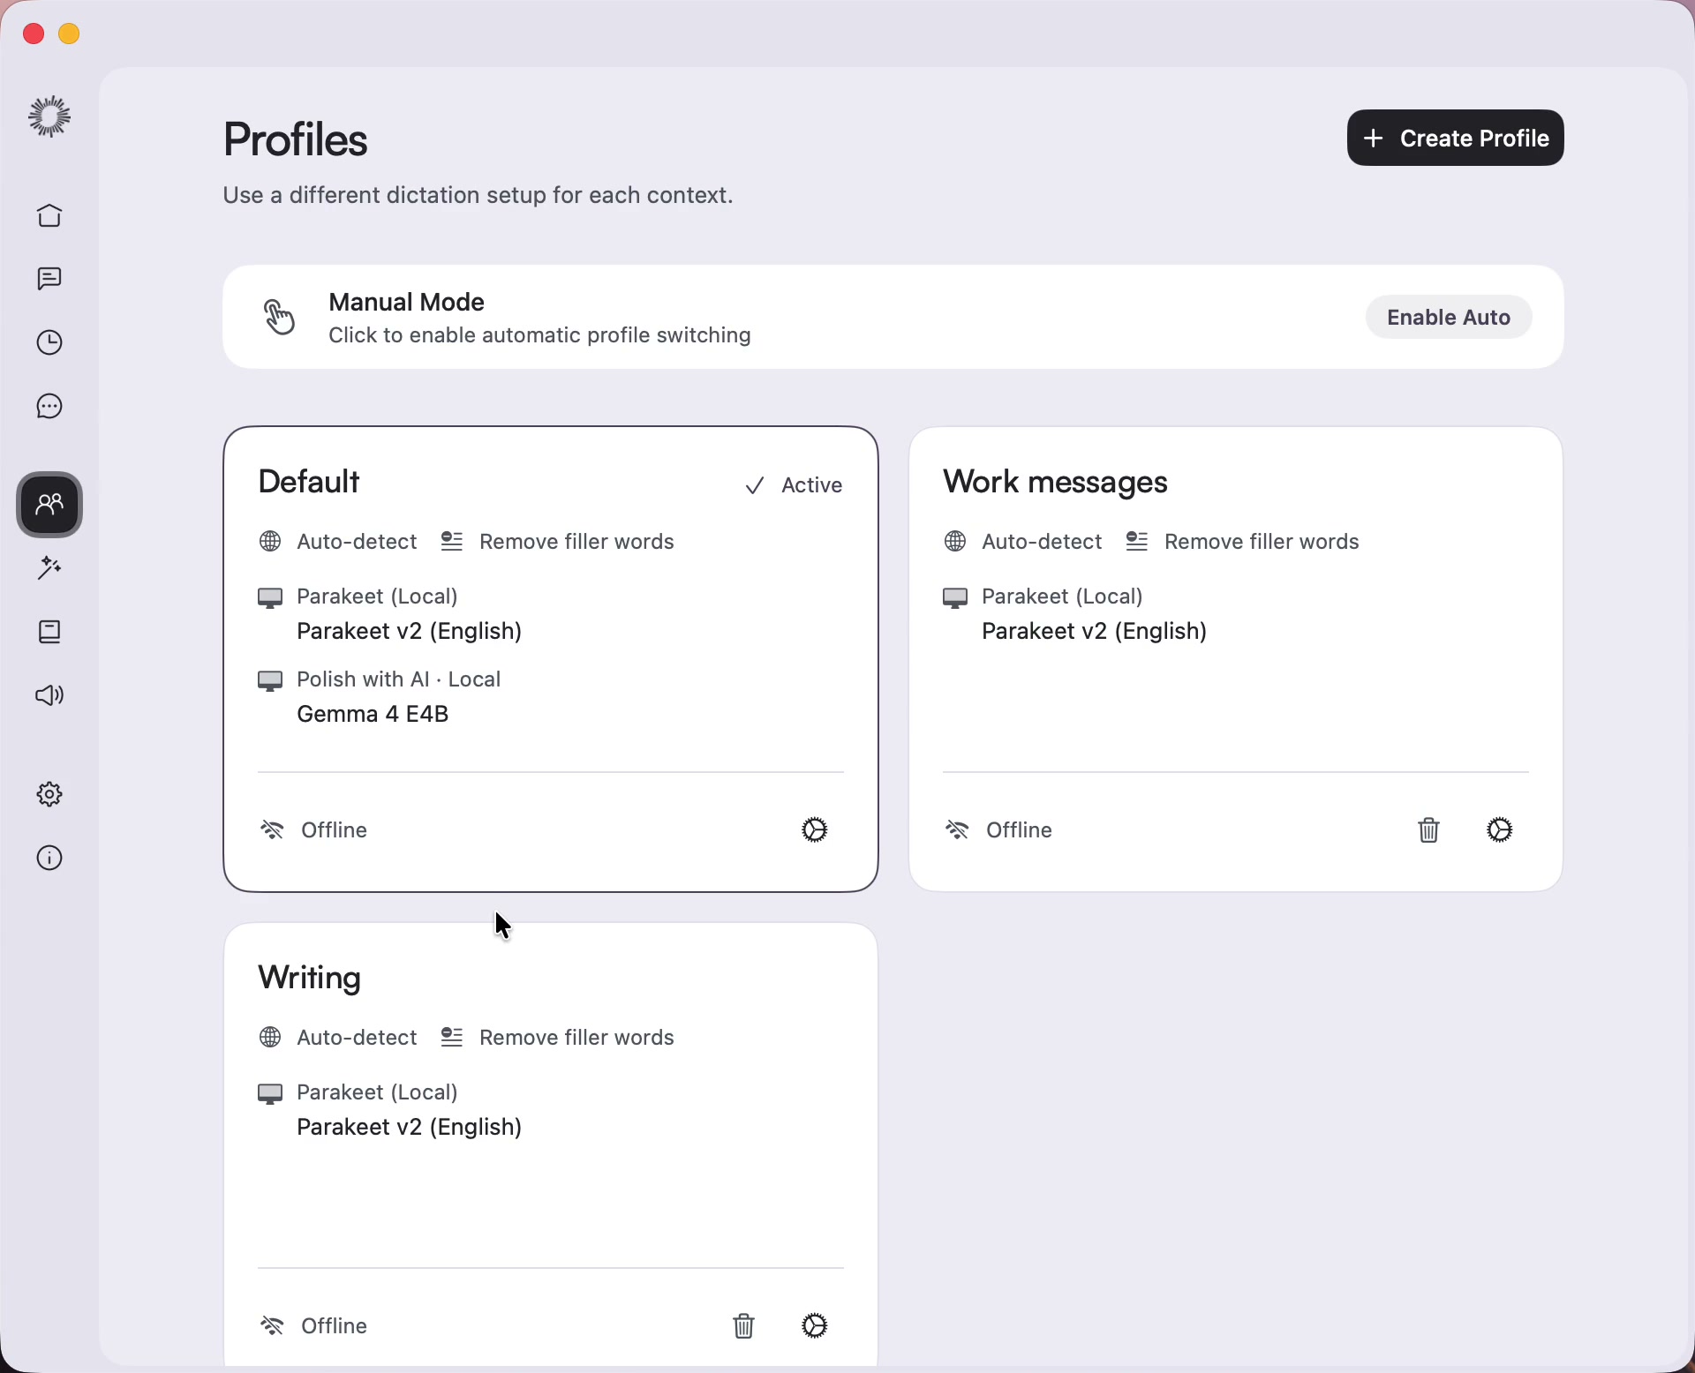Image resolution: width=1695 pixels, height=1373 pixels.
Task: Click the Profiles page heading
Action: tap(296, 140)
